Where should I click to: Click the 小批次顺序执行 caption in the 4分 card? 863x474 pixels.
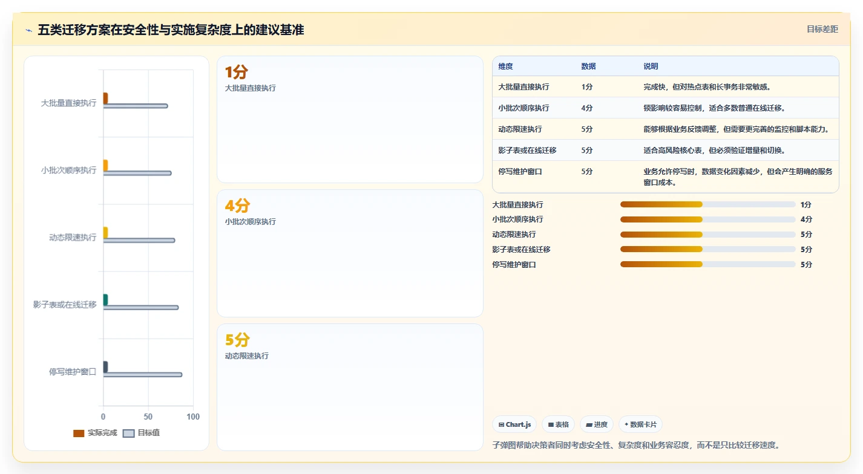250,222
